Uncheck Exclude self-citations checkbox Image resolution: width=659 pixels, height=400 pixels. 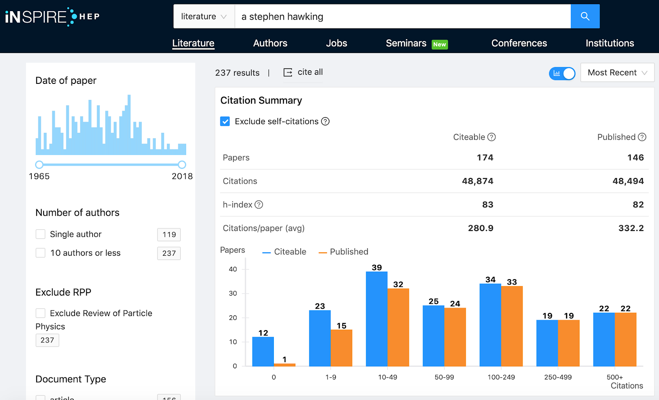225,121
